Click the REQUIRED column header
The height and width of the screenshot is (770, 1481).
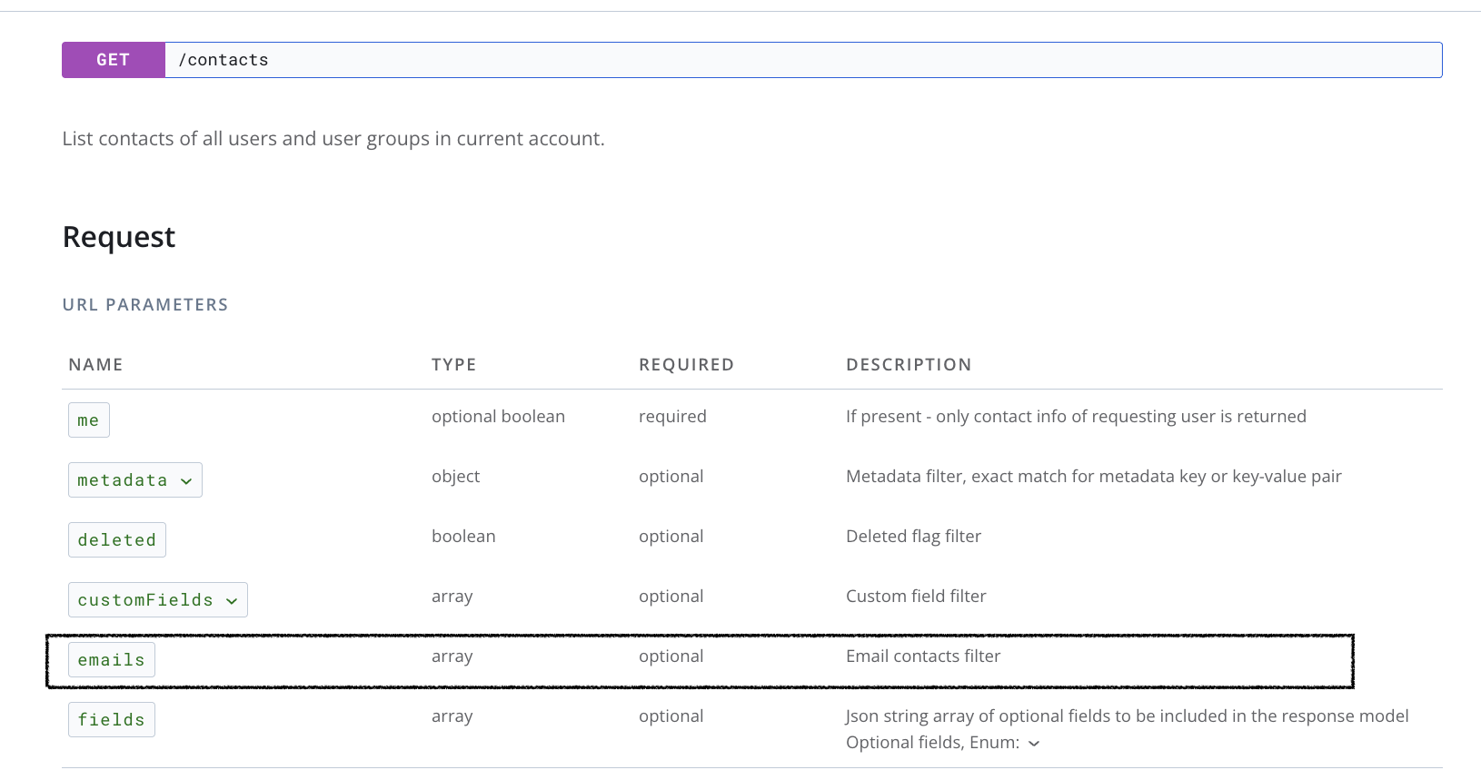686,365
